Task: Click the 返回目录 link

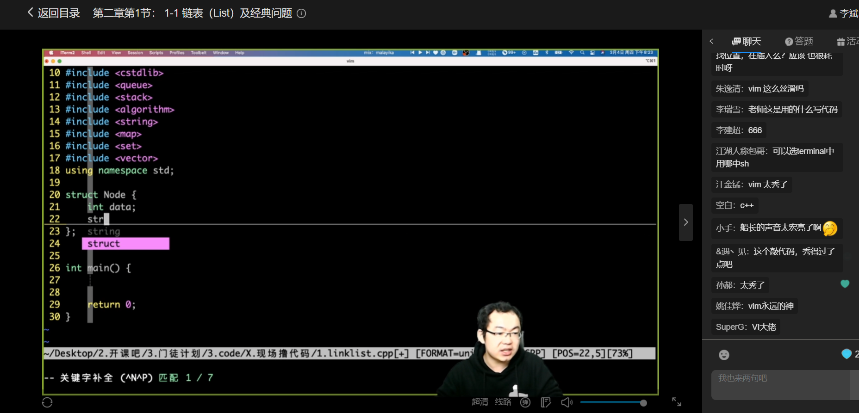Action: pyautogui.click(x=59, y=13)
